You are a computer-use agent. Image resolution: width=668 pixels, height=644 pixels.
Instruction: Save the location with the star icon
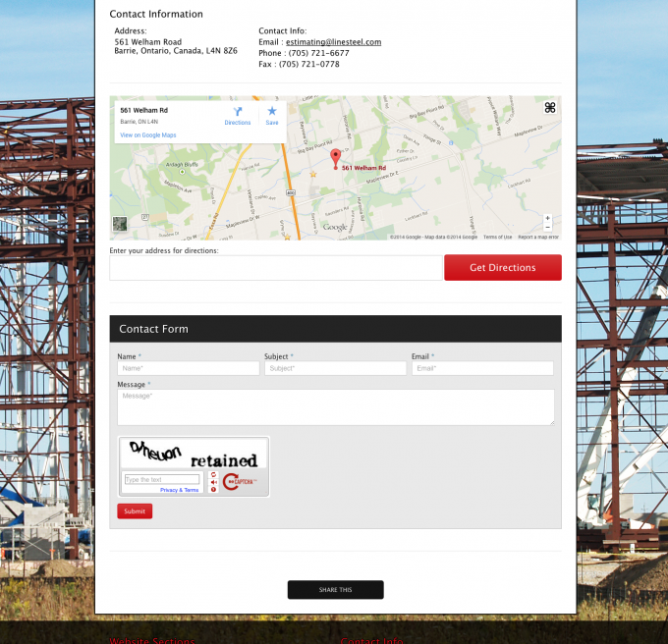(272, 113)
